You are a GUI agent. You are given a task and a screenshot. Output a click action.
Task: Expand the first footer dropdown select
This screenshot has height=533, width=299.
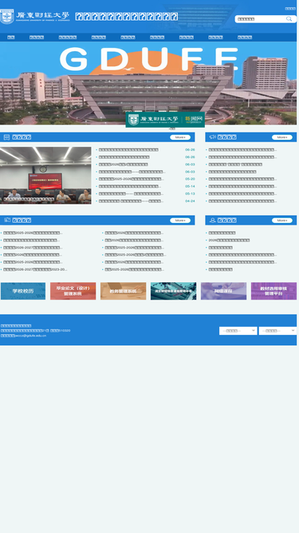pos(238,331)
